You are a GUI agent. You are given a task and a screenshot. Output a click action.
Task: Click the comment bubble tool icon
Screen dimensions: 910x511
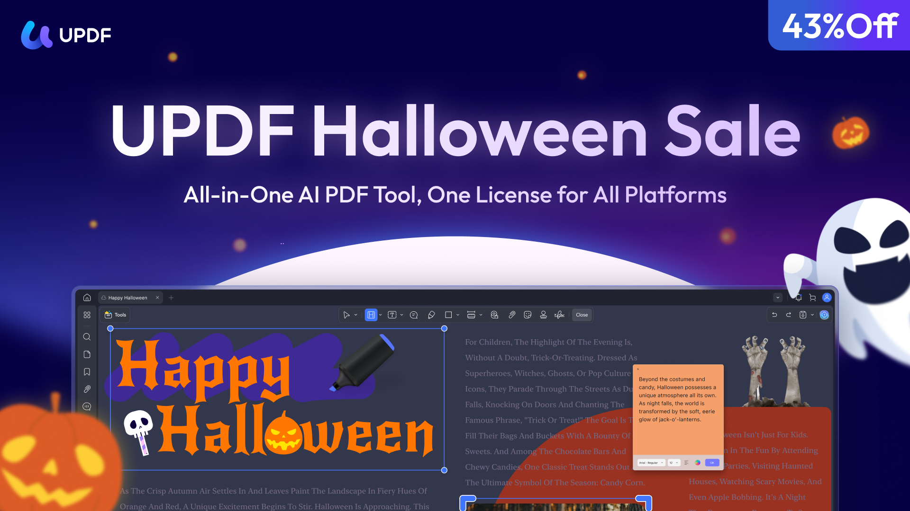(x=414, y=315)
